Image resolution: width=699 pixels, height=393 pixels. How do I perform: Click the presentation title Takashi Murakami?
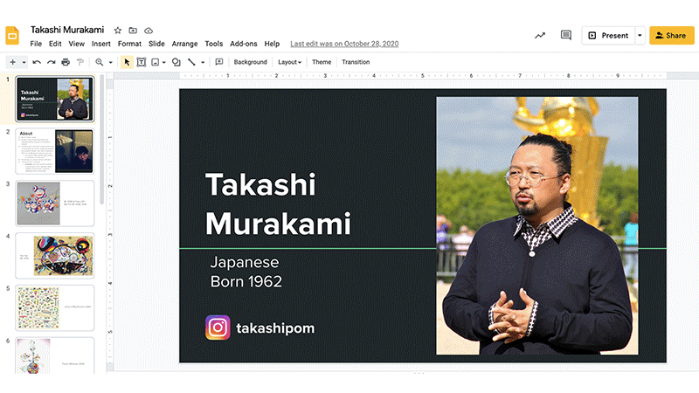tap(67, 30)
